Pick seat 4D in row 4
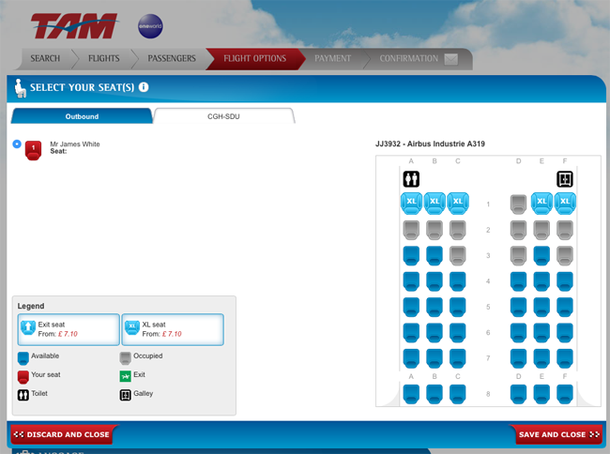Screen dimensions: 610x454 point(518,281)
